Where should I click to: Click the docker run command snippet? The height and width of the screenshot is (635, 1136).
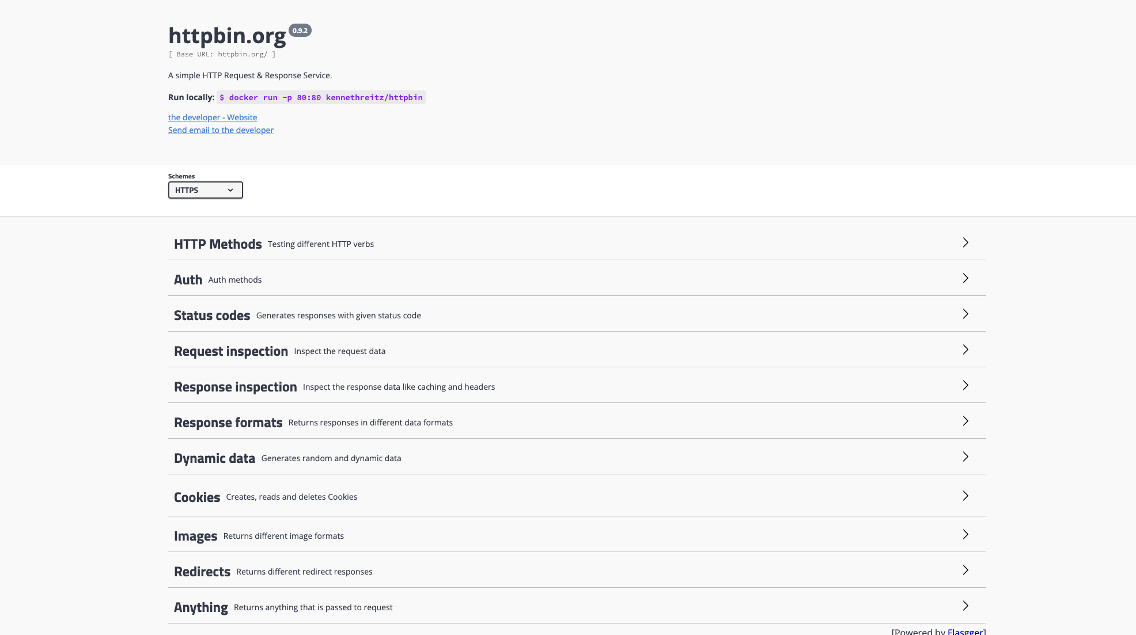321,97
